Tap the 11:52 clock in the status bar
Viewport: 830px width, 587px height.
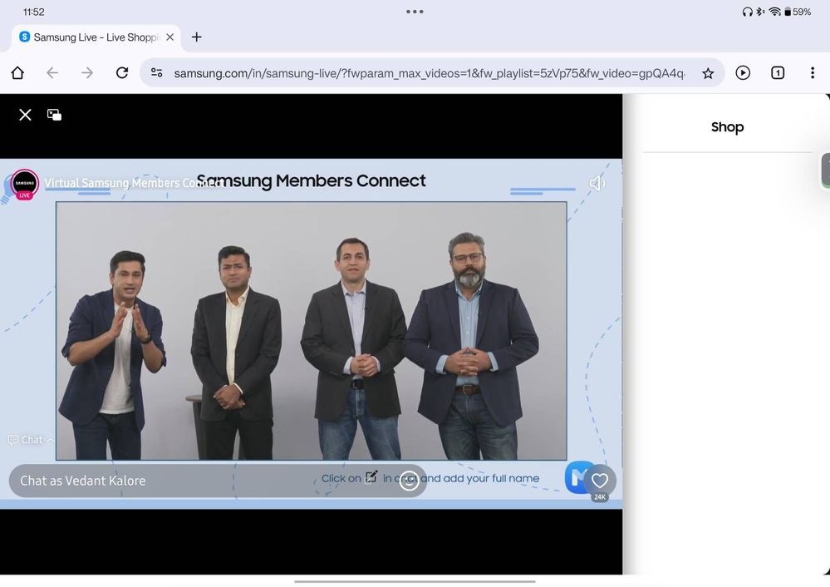pos(34,12)
